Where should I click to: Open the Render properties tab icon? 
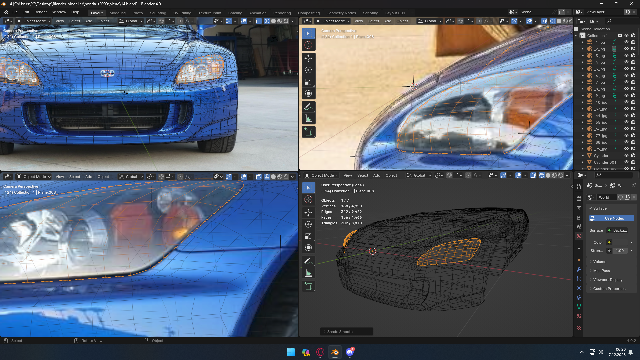(579, 198)
